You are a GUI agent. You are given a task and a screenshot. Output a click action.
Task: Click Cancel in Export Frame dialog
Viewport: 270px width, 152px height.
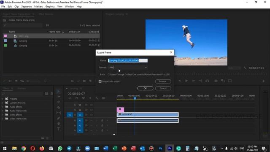[163, 88]
